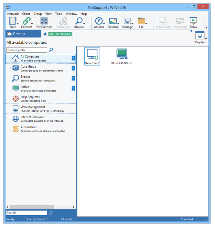The image size is (215, 228).
Task: Select Browse network for computers item
Action: [41, 78]
